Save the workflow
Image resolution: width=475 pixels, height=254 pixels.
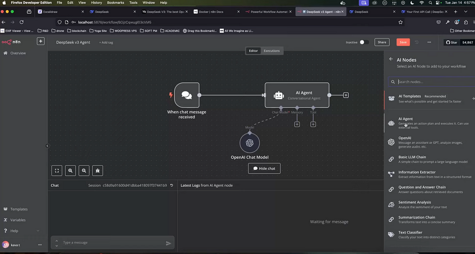pos(403,42)
